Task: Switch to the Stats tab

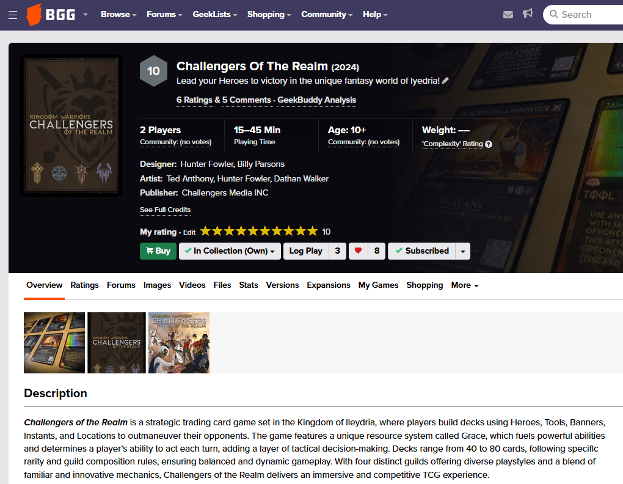Action: tap(249, 285)
